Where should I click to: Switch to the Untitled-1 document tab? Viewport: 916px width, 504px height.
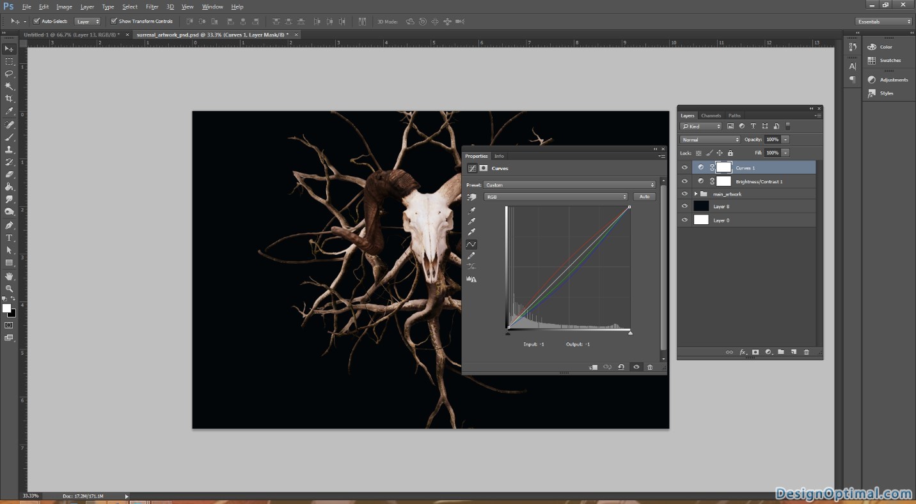(72, 34)
